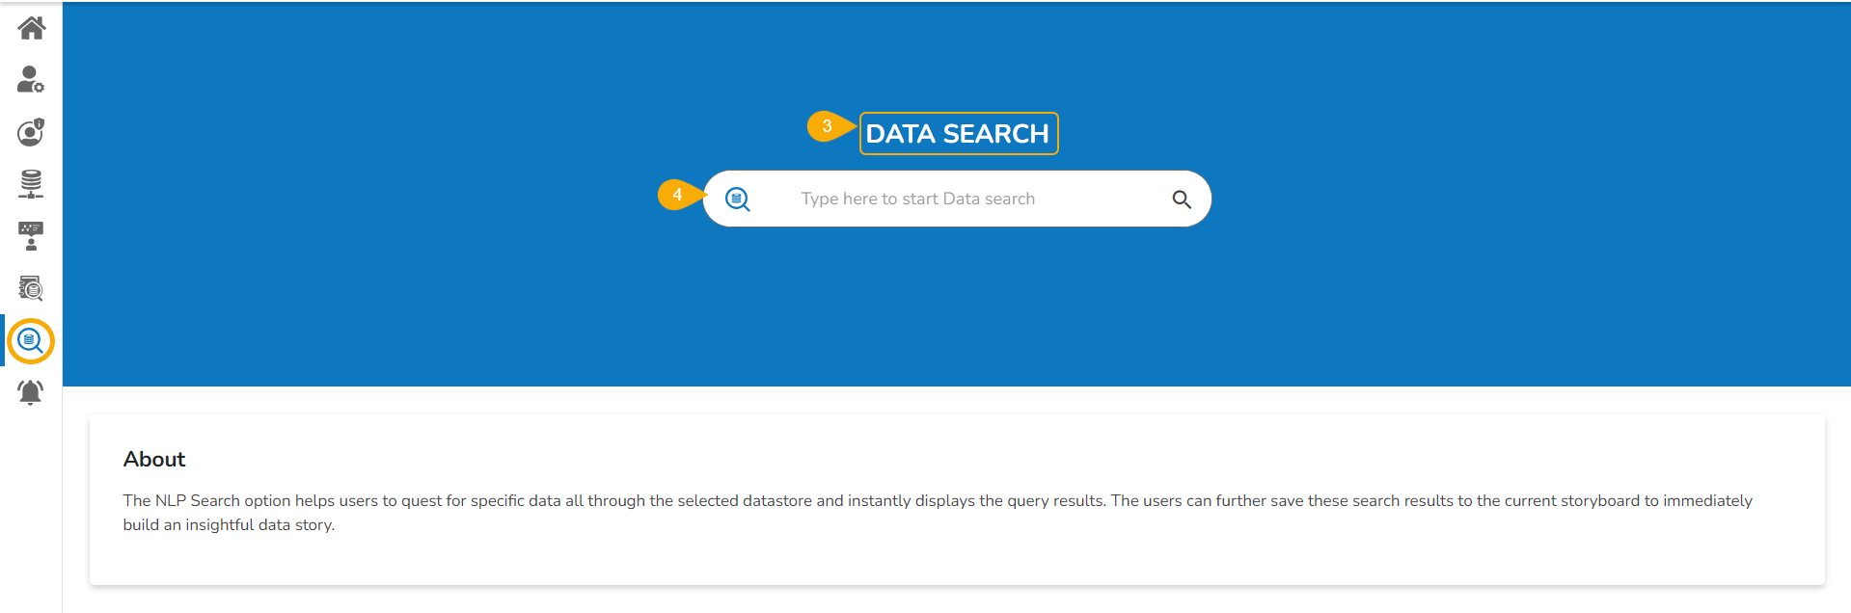Image resolution: width=1851 pixels, height=613 pixels.
Task: Click the magnifying glass search button
Action: tap(1182, 200)
